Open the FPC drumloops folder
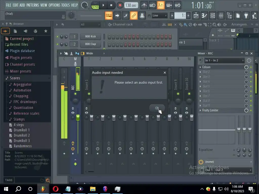This screenshot has width=259, height=194. point(25,102)
